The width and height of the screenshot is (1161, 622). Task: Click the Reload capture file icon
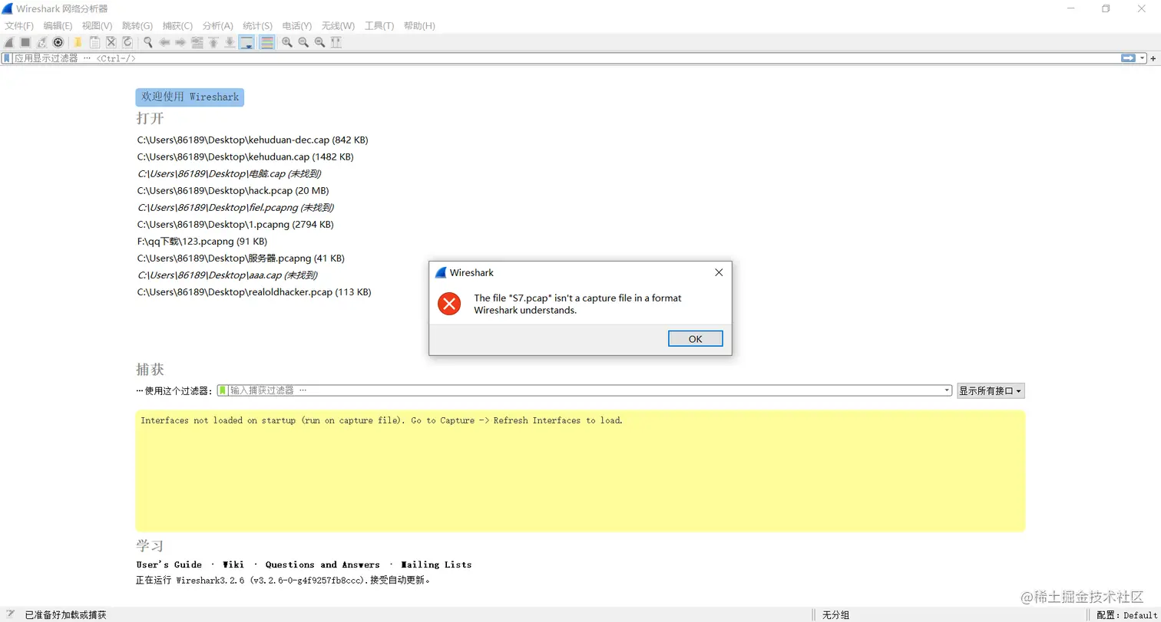[127, 42]
